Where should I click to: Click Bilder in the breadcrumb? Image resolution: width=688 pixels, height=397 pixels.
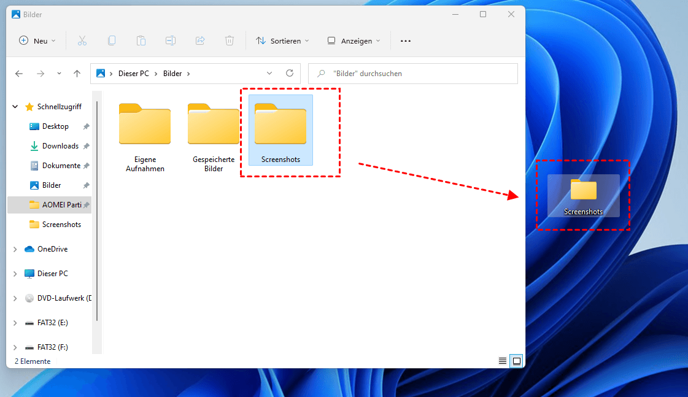172,74
